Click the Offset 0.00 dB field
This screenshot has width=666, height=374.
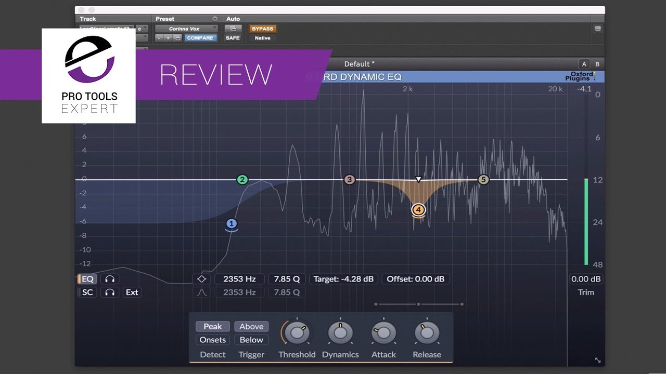click(x=416, y=279)
